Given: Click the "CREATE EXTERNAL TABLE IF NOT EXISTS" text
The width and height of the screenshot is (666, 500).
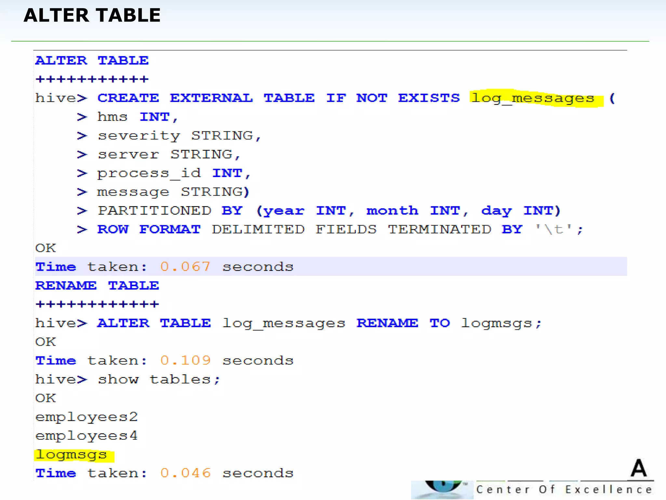Looking at the screenshot, I should point(279,98).
